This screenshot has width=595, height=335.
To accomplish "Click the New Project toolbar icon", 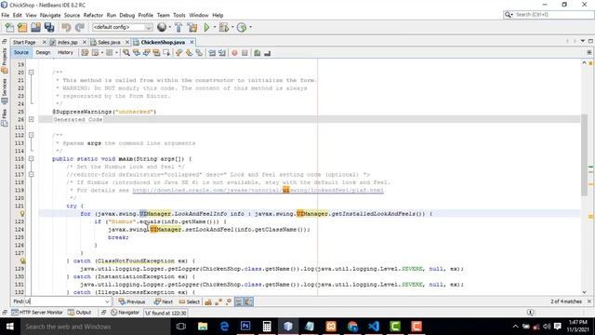I will point(22,27).
